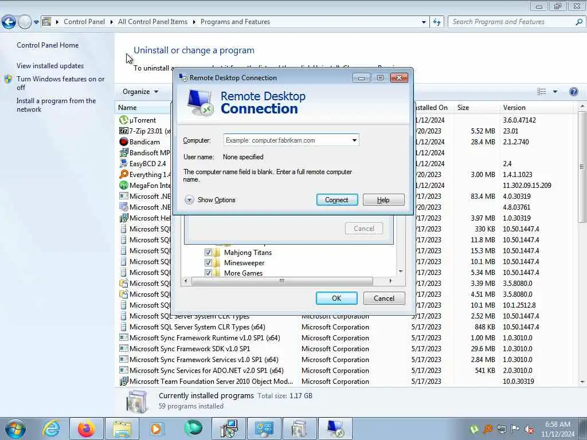This screenshot has width=587, height=440.
Task: Toggle the Minesweeper checkbox
Action: pos(208,262)
